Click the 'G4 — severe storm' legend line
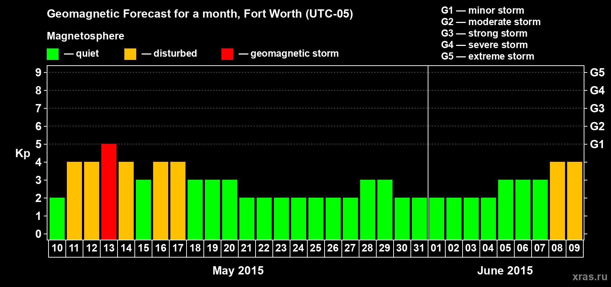This screenshot has height=287, width=611. pos(484,45)
